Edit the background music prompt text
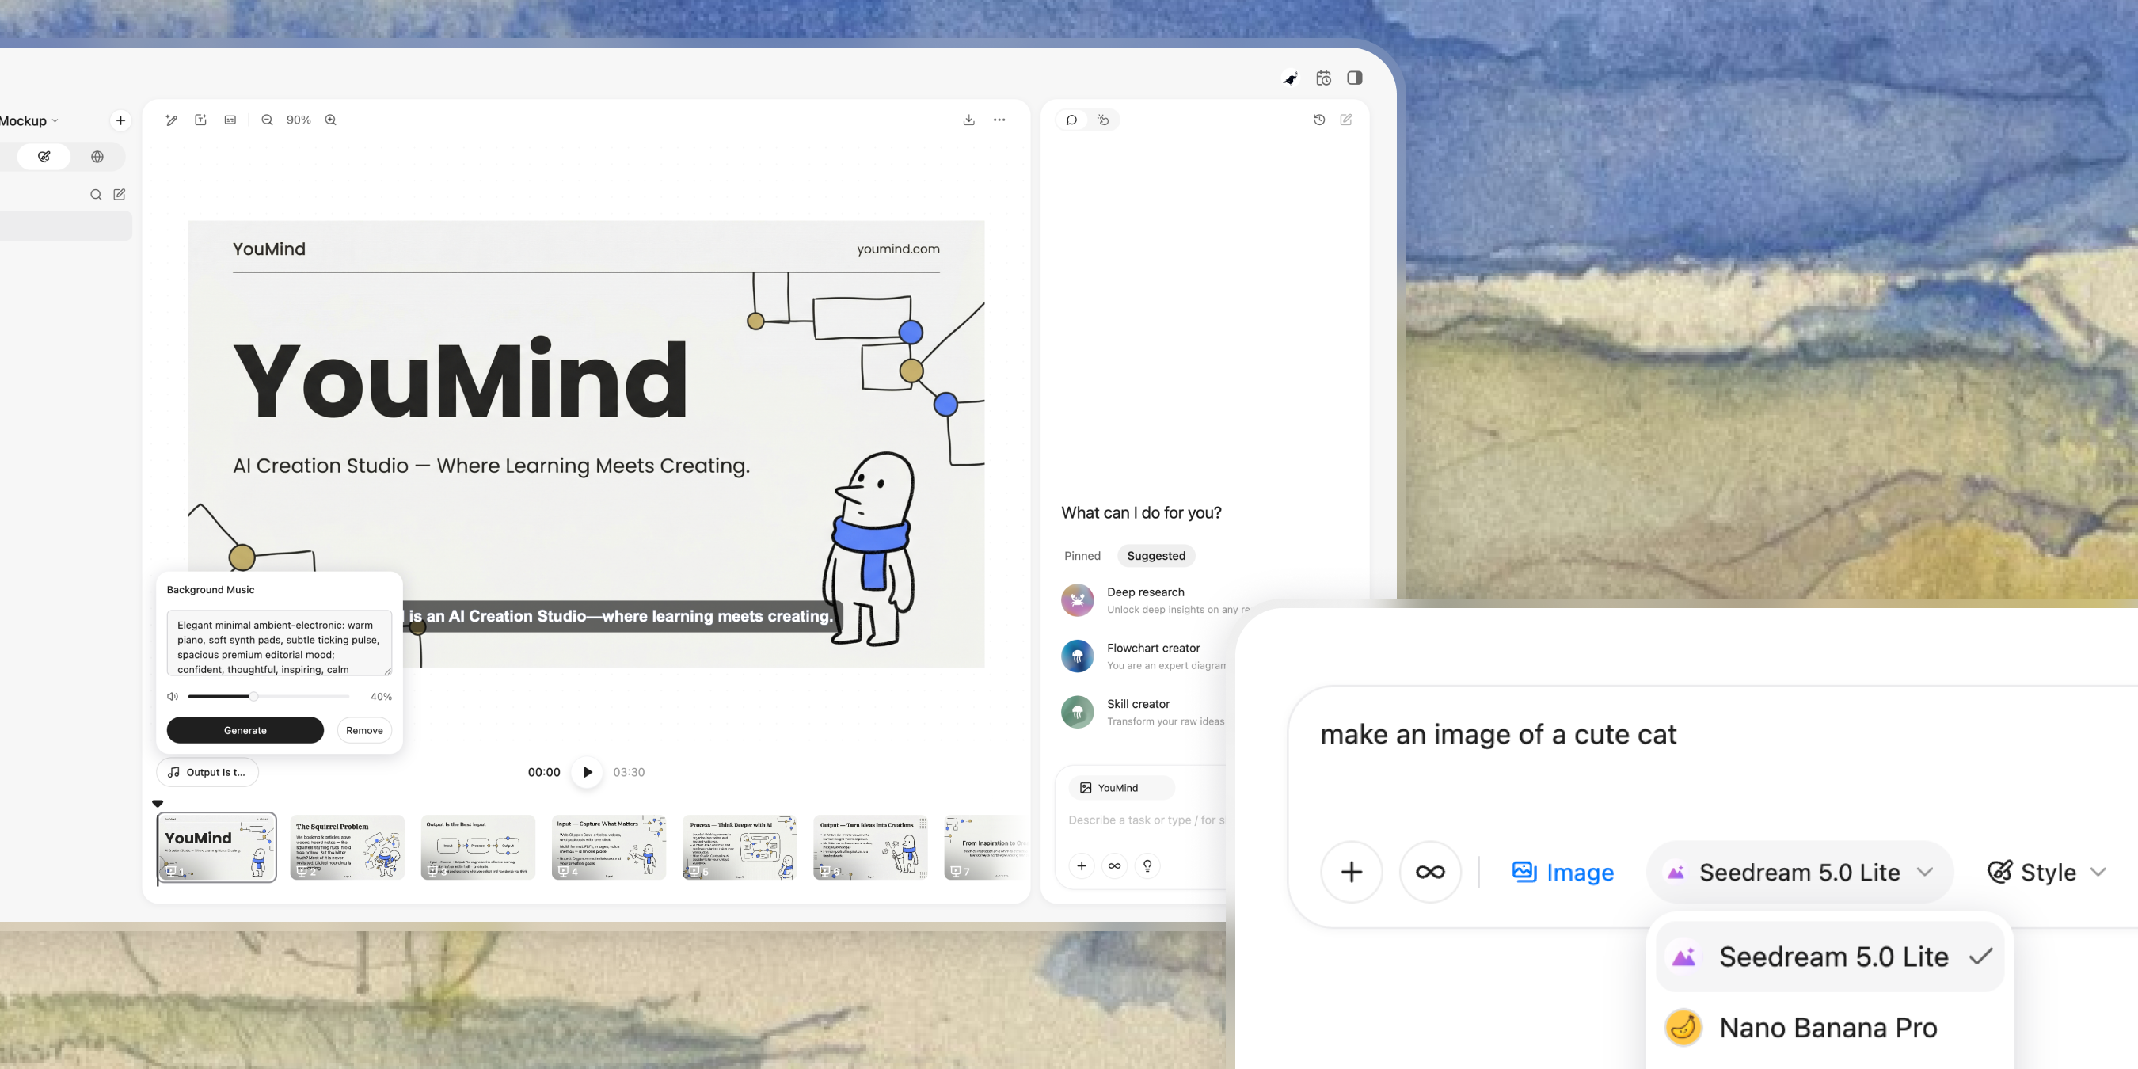Image resolution: width=2138 pixels, height=1069 pixels. pos(279,643)
